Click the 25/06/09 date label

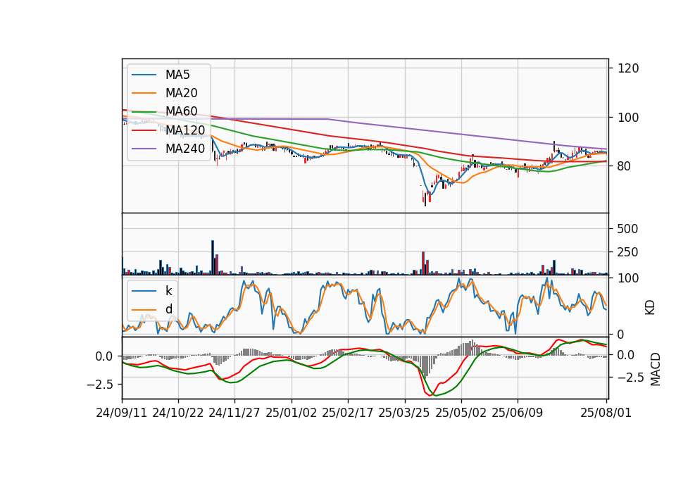point(518,413)
